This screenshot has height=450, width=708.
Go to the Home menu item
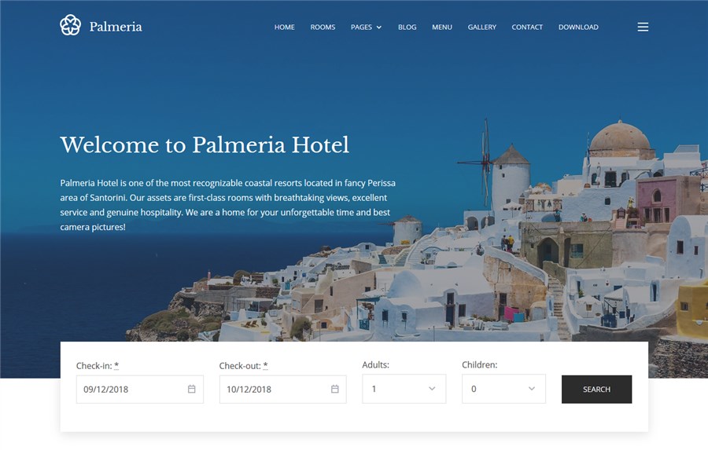(285, 27)
